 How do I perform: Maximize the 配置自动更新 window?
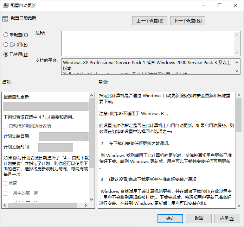pyautogui.click(x=219, y=5)
